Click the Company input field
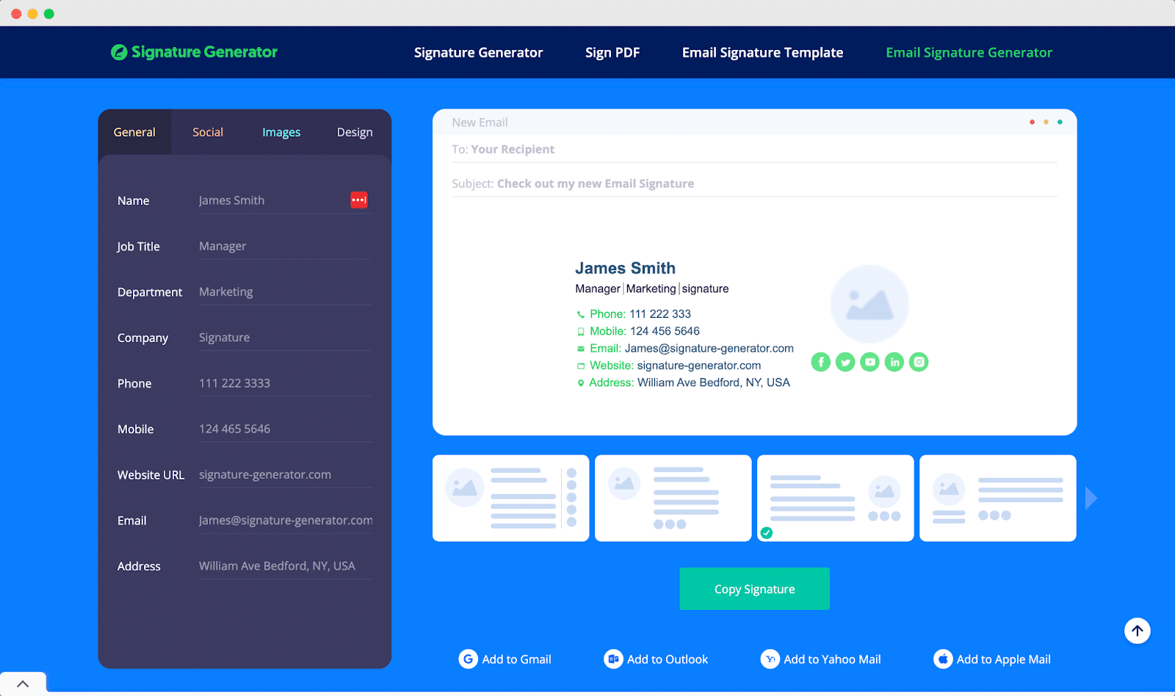Image resolution: width=1175 pixels, height=696 pixels. coord(285,337)
